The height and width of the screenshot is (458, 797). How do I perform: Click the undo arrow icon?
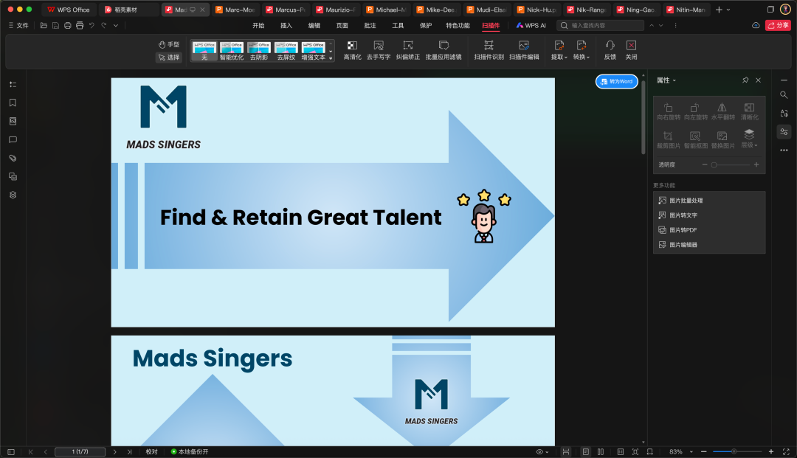[x=92, y=25]
